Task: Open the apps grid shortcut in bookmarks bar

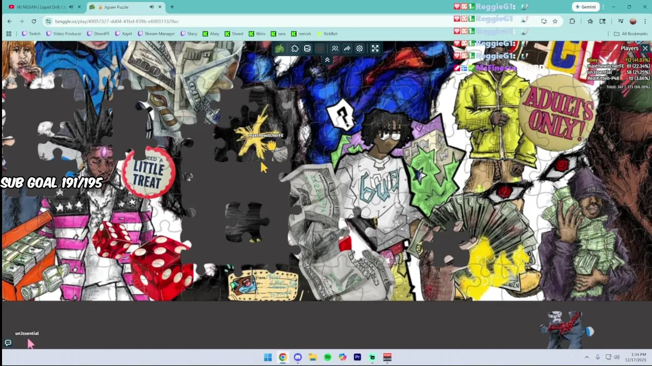Action: [9, 34]
